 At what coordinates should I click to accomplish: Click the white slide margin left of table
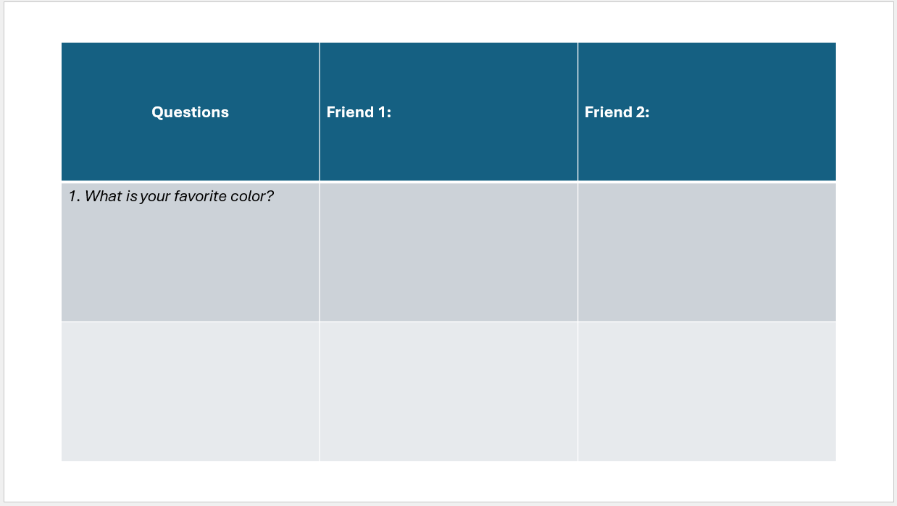pyautogui.click(x=33, y=252)
